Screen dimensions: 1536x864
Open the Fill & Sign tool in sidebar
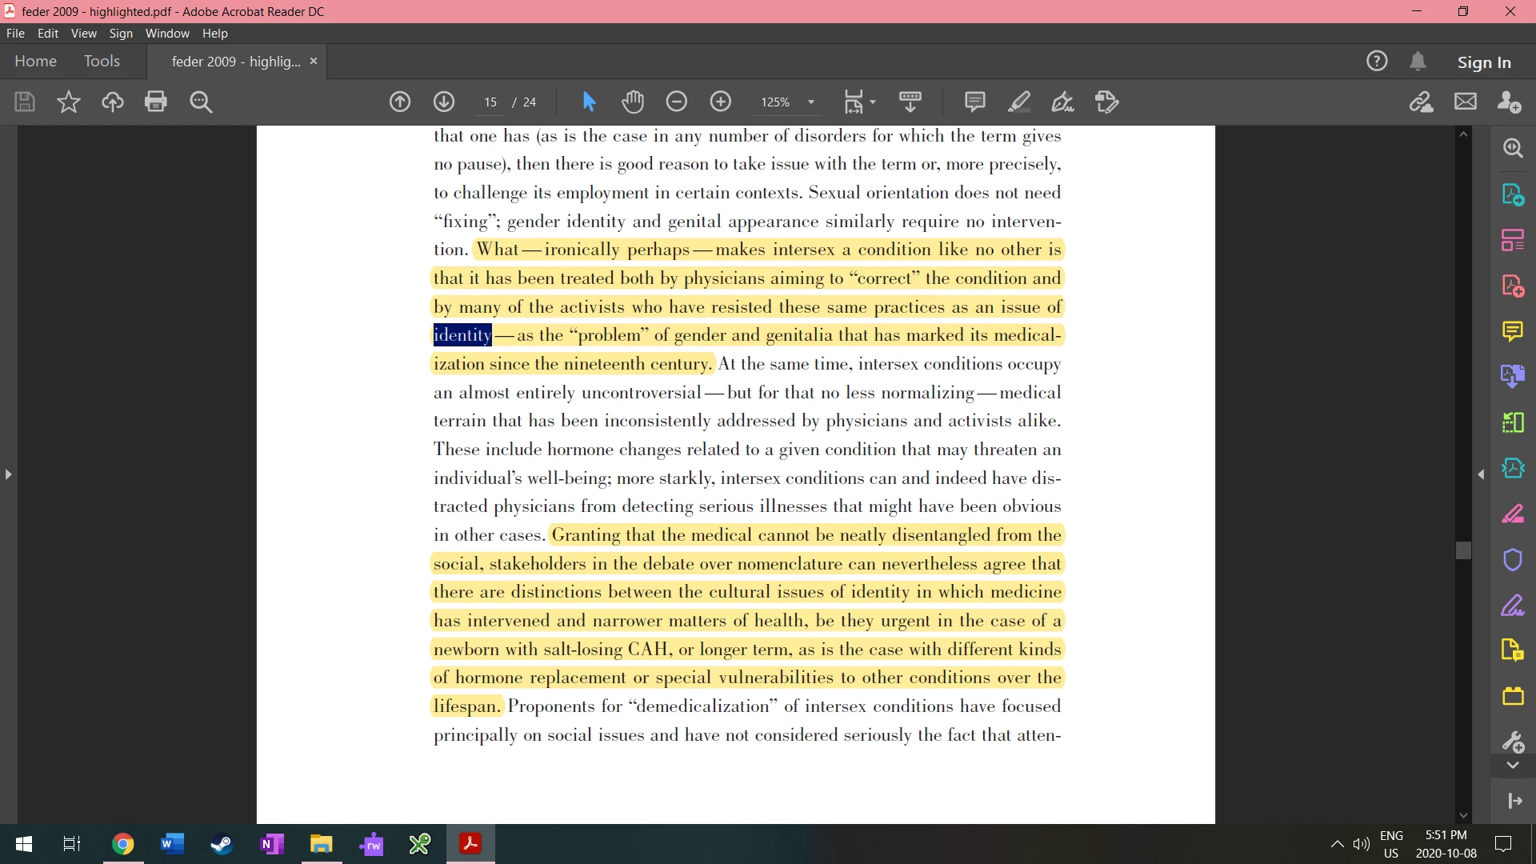pyautogui.click(x=1512, y=606)
